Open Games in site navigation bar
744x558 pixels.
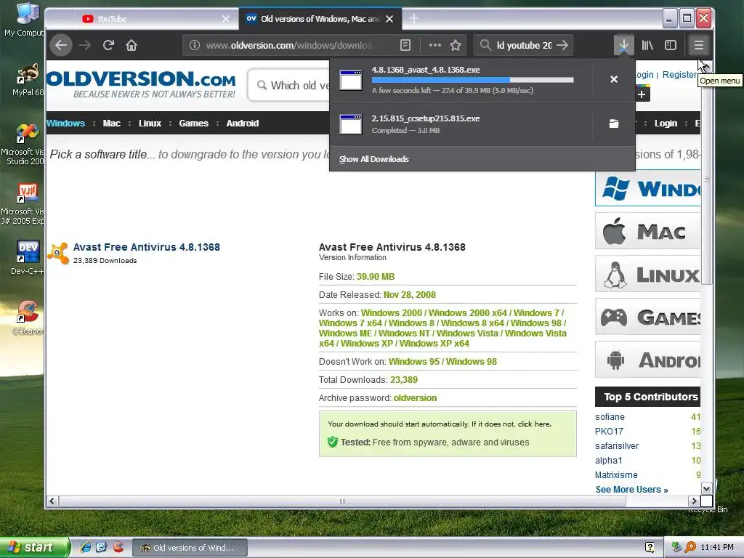click(193, 124)
